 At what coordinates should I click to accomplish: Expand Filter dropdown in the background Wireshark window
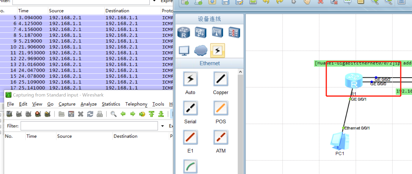[154, 1]
